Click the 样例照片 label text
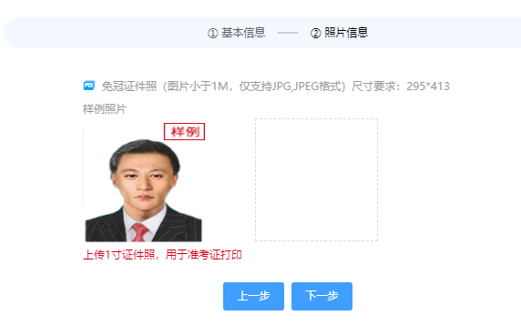 point(105,109)
